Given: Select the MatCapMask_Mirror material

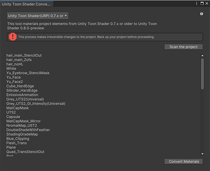Looking at the screenshot, I should click(x=24, y=121).
